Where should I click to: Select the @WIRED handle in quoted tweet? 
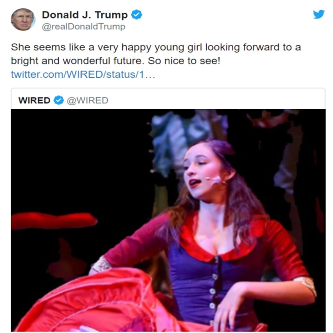[x=87, y=100]
